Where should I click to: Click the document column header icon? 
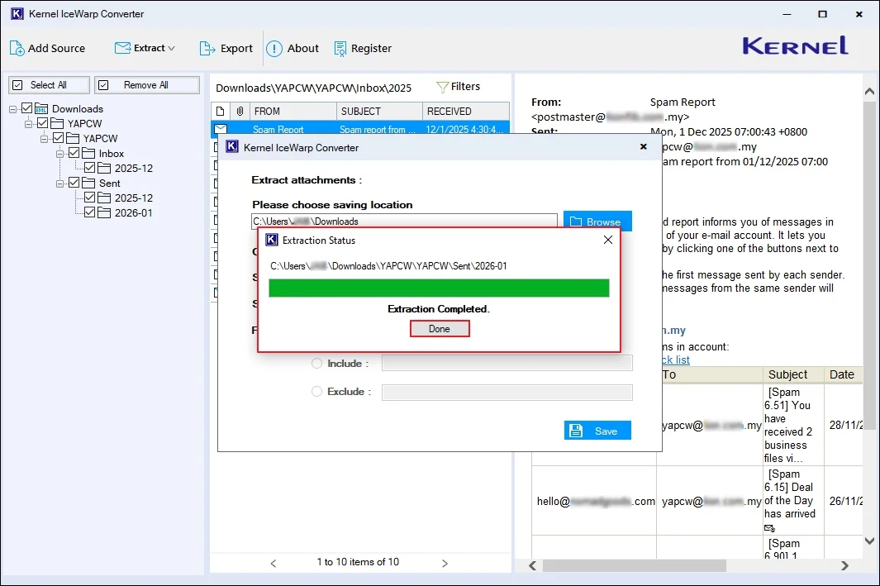(x=219, y=110)
